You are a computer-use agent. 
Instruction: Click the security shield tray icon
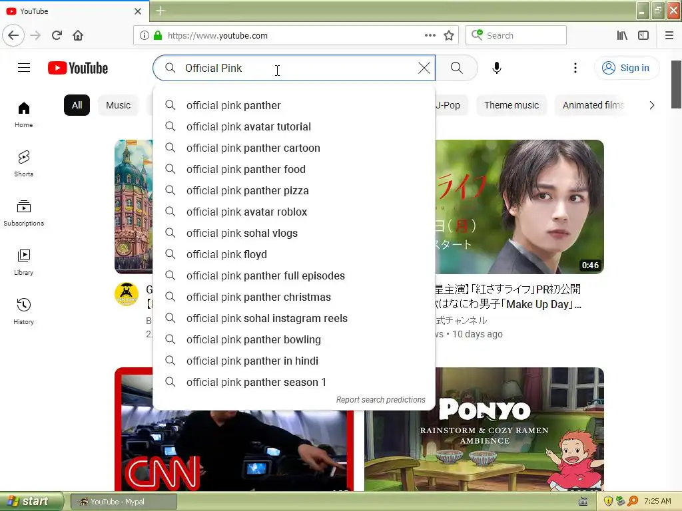(x=608, y=501)
